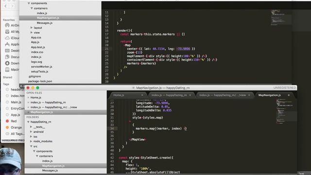The width and height of the screenshot is (311, 175).
Task: Select the MapNavigation.js tab in bottom window
Action: point(275,95)
